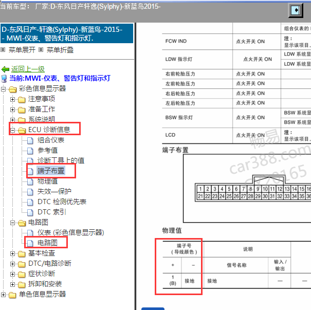Viewport: 311px width, 310px height.
Task: Open the 返回上一级 link
Action: [x=28, y=69]
